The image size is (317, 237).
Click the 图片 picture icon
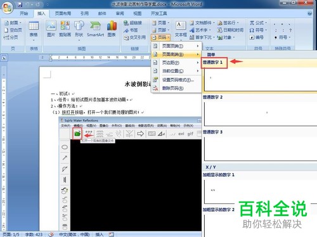[51, 29]
